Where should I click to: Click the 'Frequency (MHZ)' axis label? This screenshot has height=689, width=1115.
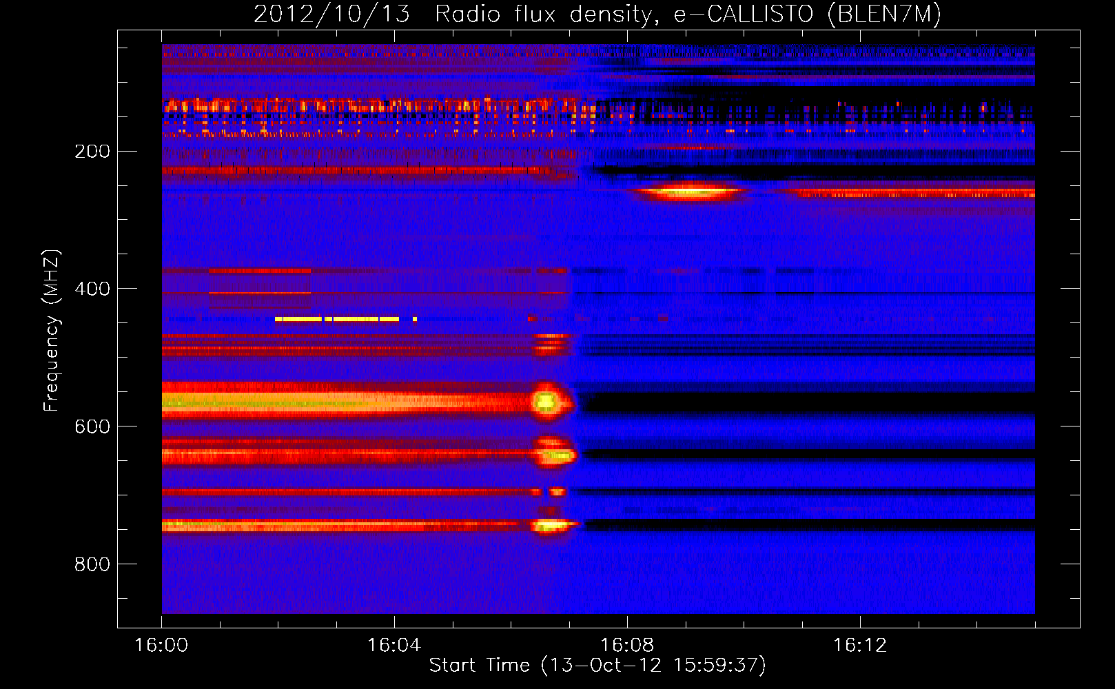point(52,330)
